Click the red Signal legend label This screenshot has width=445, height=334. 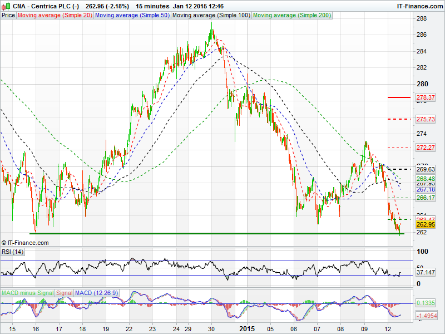click(64, 293)
